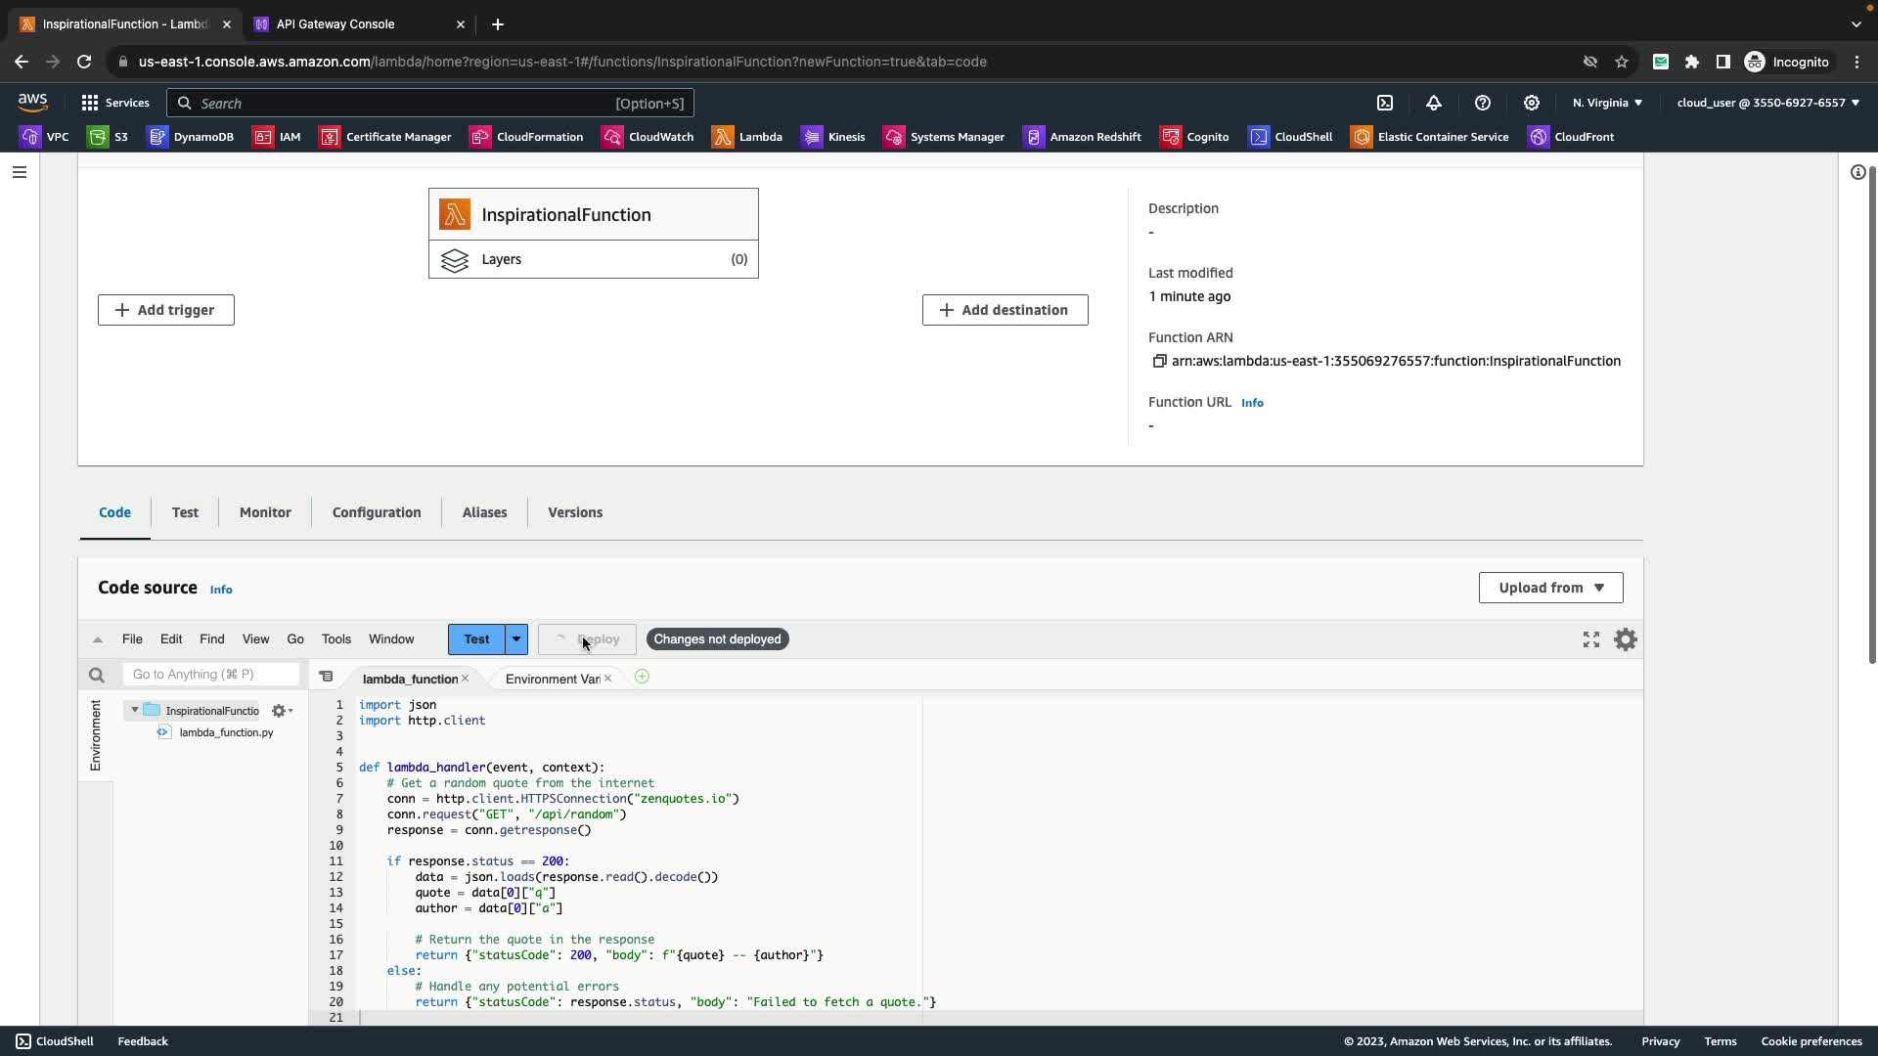Open the Upload from dropdown
The image size is (1878, 1056).
pyautogui.click(x=1550, y=588)
